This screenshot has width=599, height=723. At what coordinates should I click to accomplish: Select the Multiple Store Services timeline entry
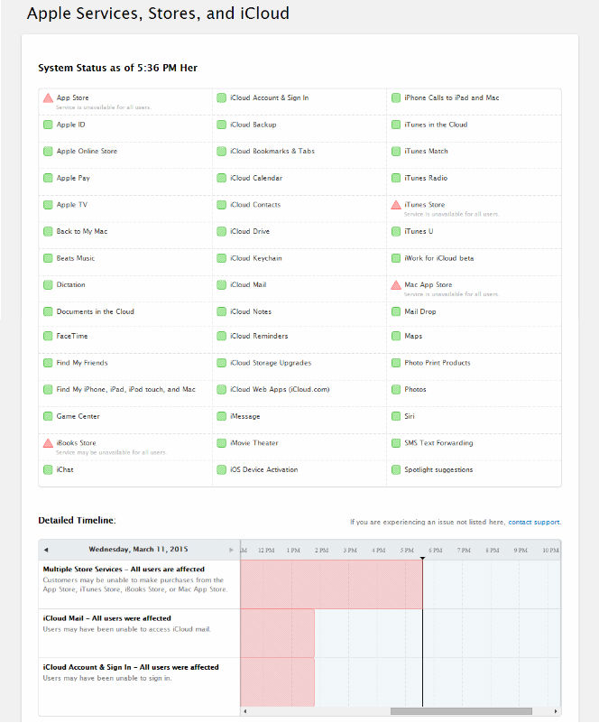pyautogui.click(x=139, y=584)
